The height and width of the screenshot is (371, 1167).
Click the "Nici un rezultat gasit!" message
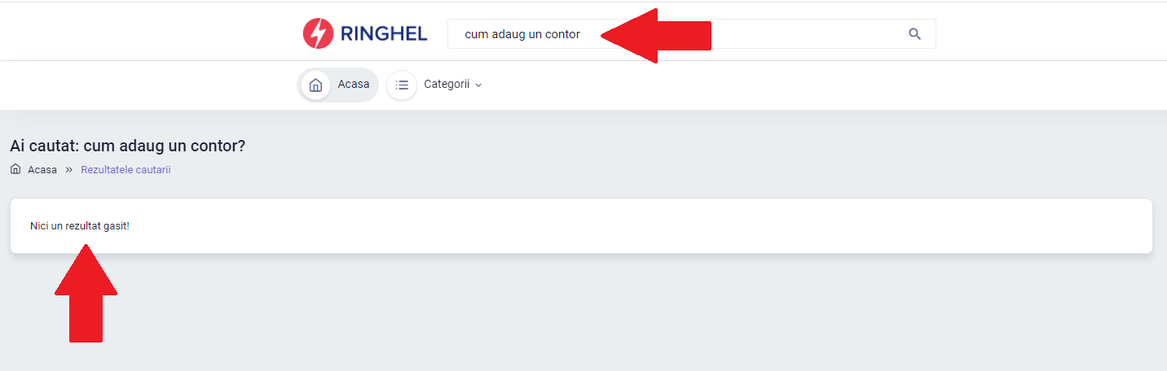(x=80, y=225)
